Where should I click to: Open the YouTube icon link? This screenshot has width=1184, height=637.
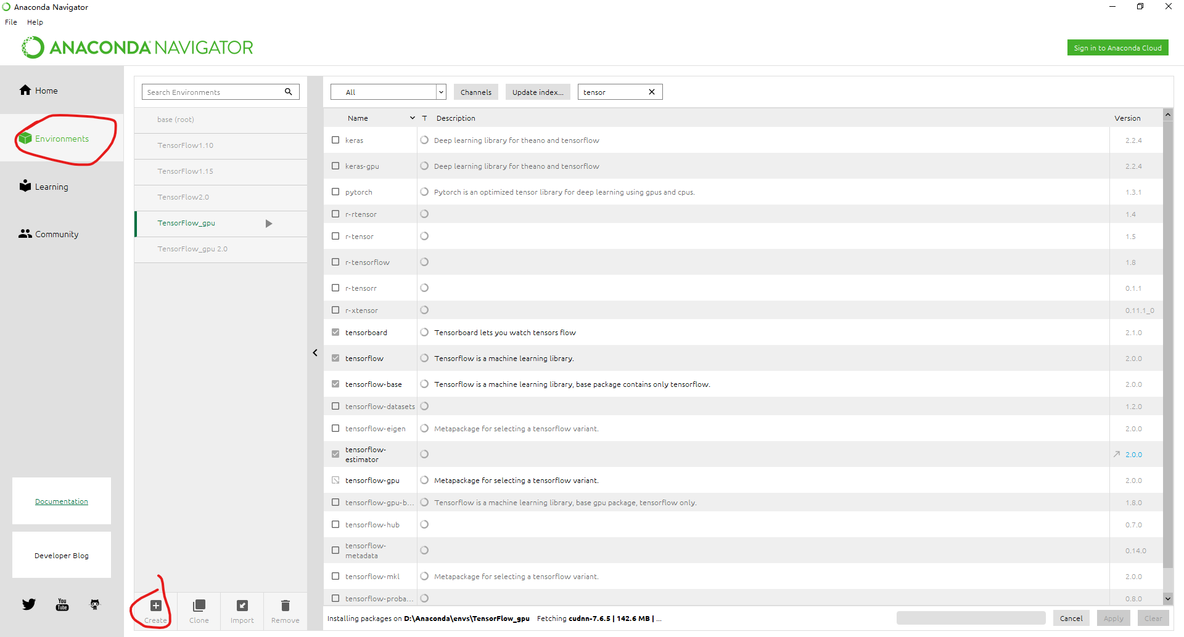pyautogui.click(x=62, y=604)
